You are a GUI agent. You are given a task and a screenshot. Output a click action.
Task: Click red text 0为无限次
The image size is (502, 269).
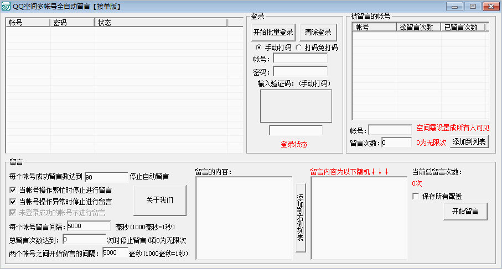(x=431, y=143)
